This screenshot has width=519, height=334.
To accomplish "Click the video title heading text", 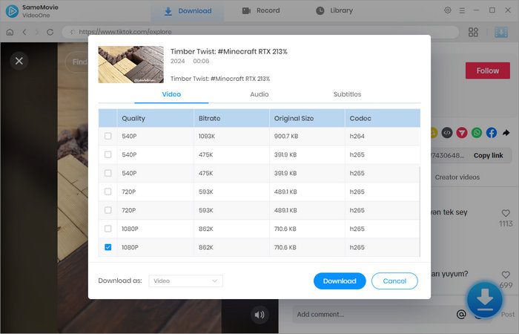I will coord(228,52).
